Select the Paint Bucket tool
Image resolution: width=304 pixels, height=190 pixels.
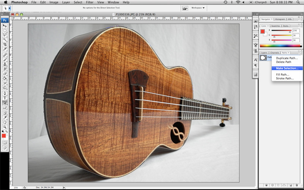click(5, 78)
